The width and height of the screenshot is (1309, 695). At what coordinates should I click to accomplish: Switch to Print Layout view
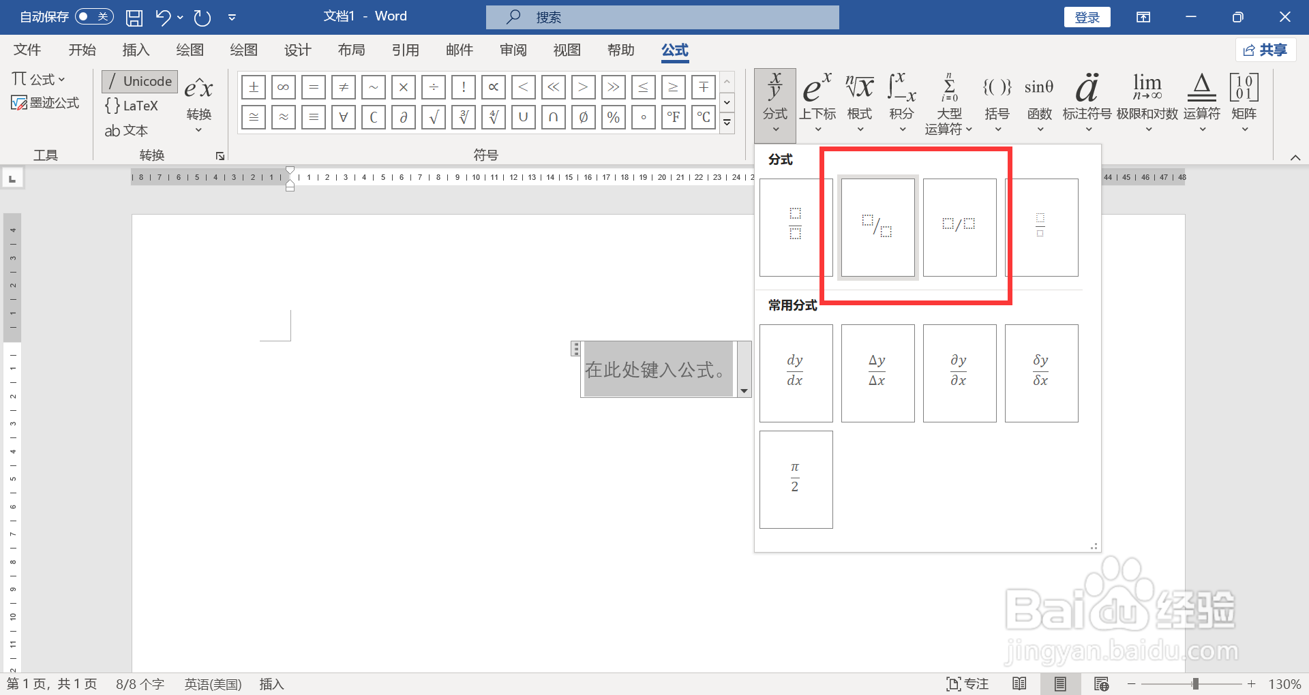pos(1060,683)
